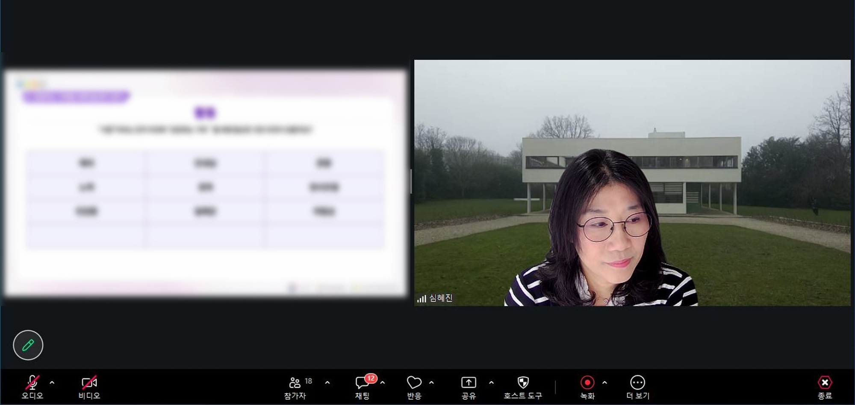Expand the arrow next to 참가자

(327, 383)
